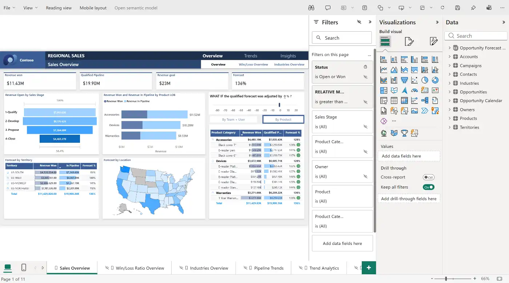This screenshot has height=283, width=509.
Task: Choose the trophy custom visual
Action: coord(404,133)
